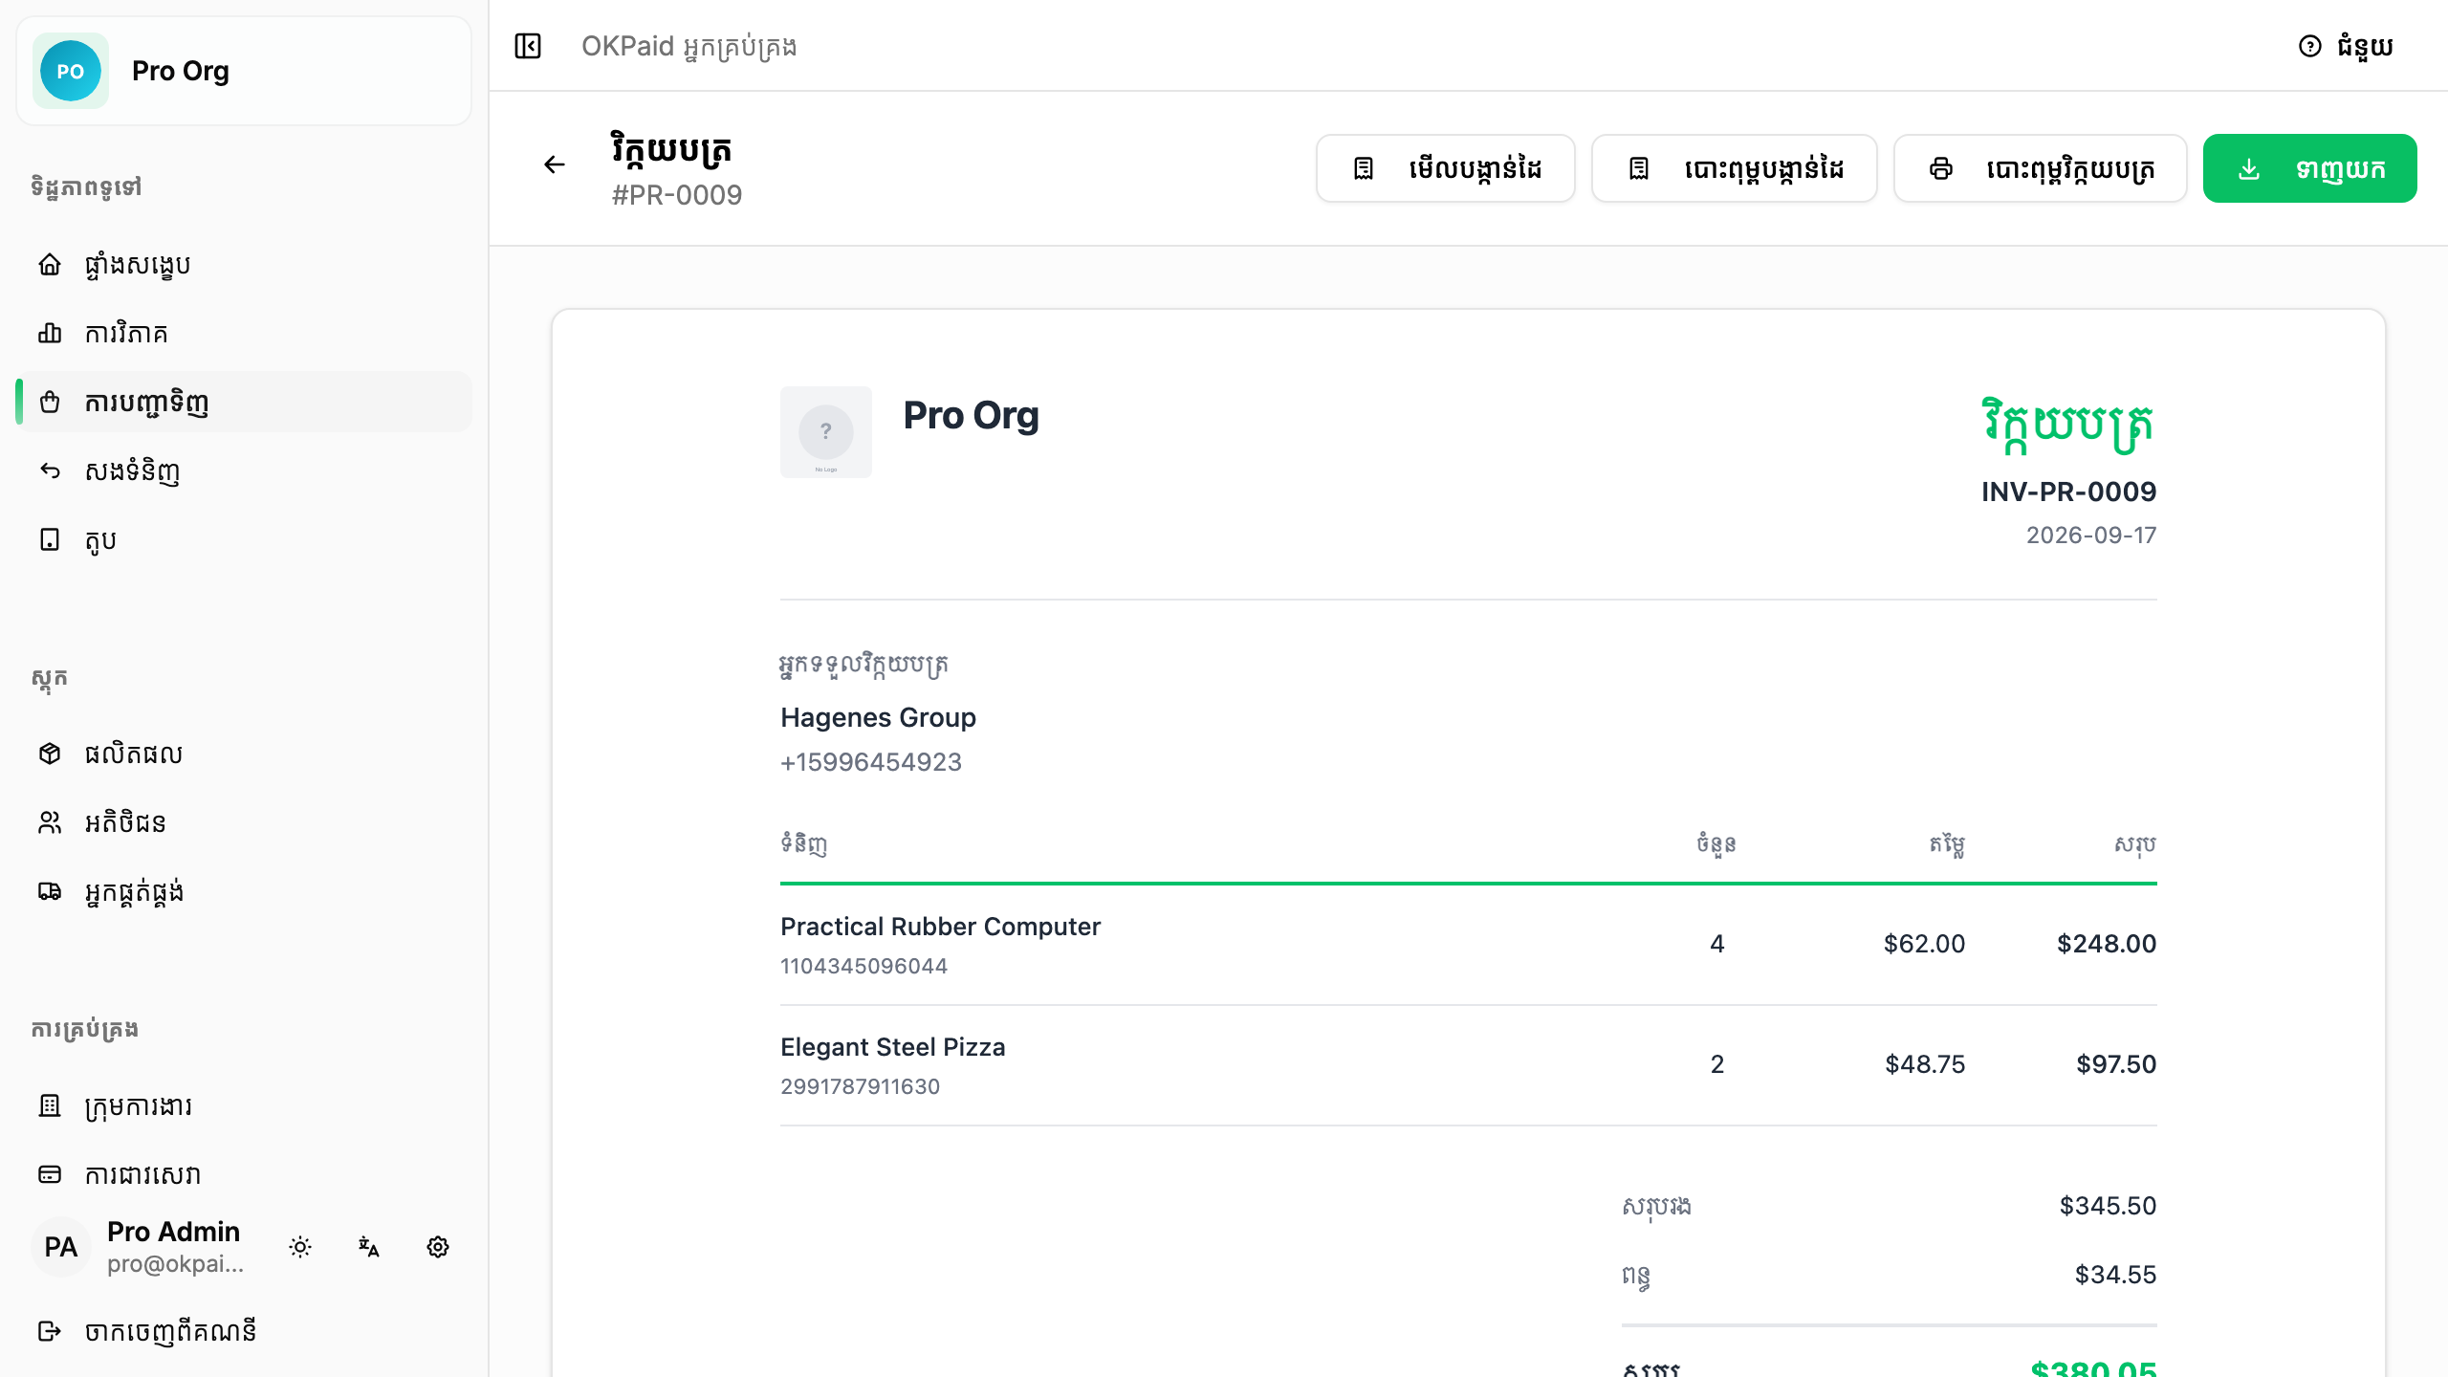
Task: Click the No Logo placeholder thumbnail
Action: pos(826,432)
